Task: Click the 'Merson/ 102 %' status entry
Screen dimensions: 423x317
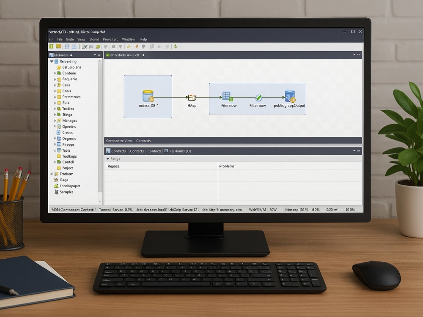Action: tap(297, 210)
